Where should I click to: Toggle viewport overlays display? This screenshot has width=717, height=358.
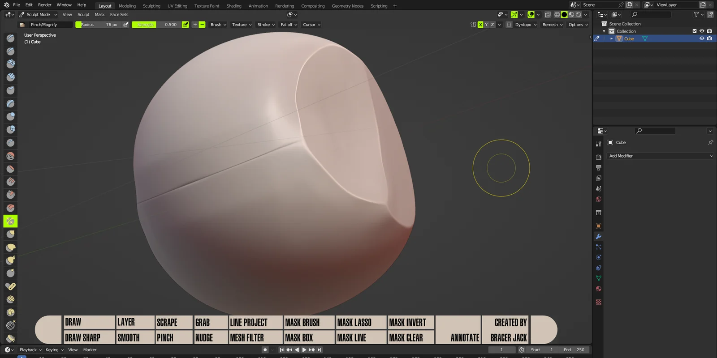[x=531, y=14]
